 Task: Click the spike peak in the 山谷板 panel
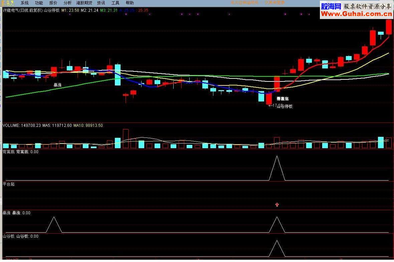[277, 241]
